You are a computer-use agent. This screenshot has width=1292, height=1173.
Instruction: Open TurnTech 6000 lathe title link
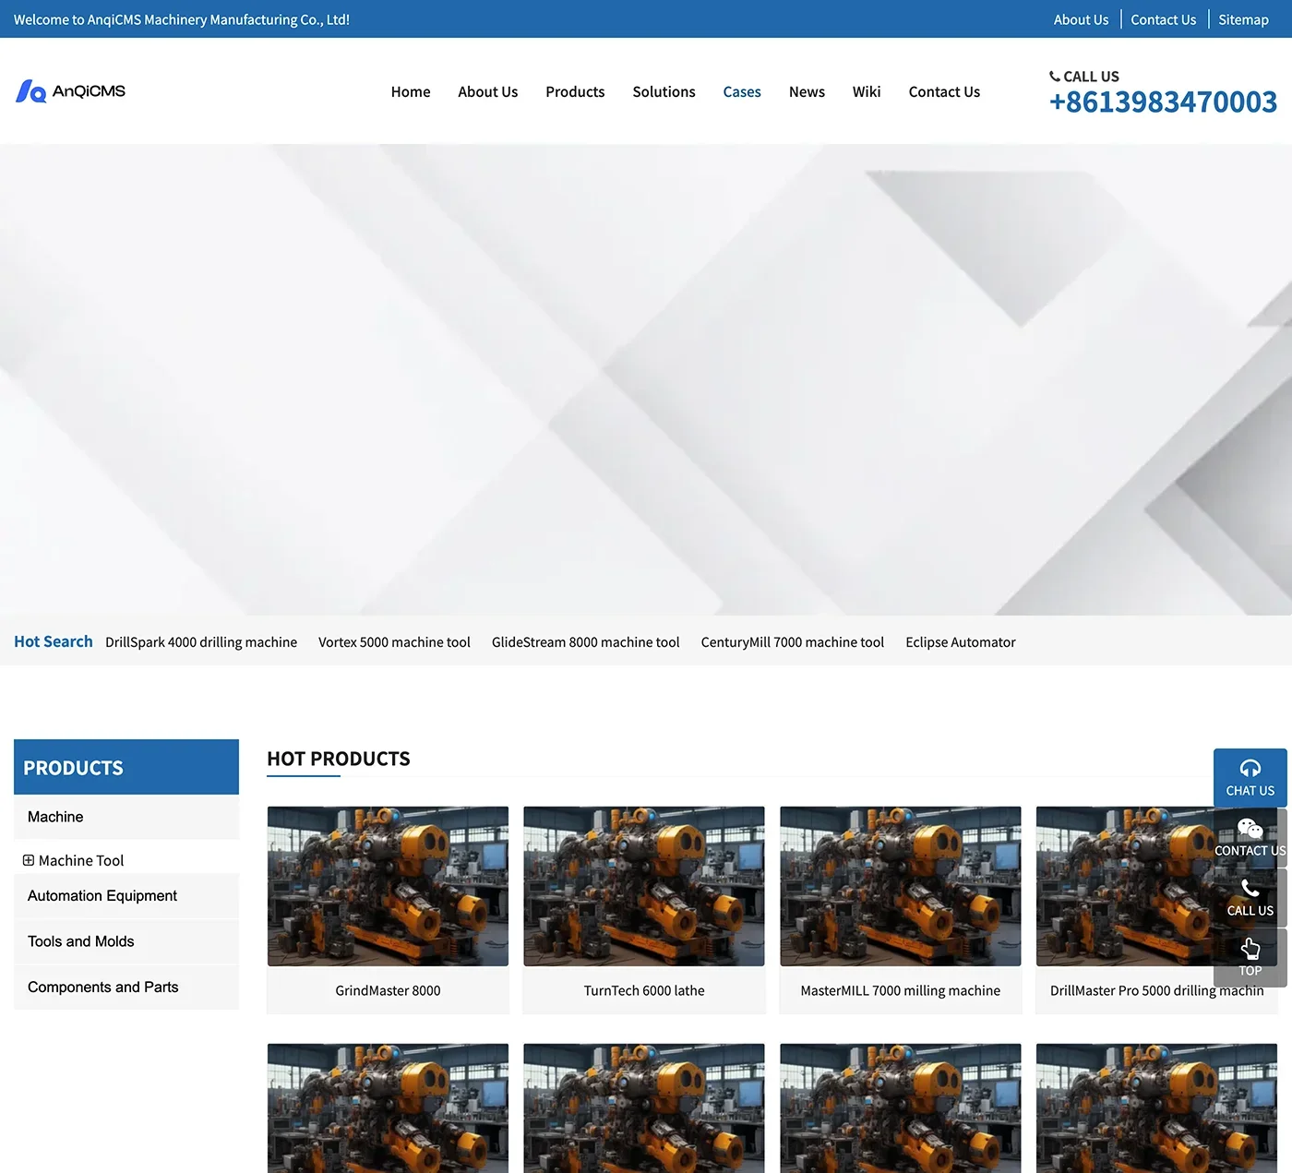coord(644,990)
